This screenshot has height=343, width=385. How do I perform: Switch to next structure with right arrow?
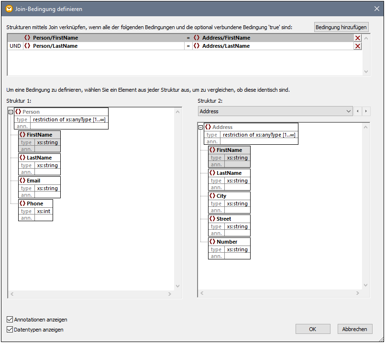coord(366,111)
